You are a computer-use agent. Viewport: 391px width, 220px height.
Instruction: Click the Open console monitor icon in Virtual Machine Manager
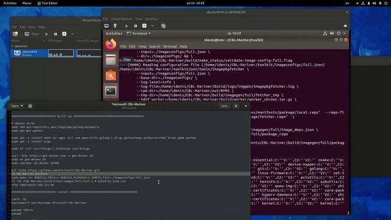coord(27,34)
